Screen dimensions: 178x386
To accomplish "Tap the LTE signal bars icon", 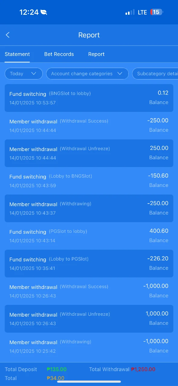I will (130, 12).
